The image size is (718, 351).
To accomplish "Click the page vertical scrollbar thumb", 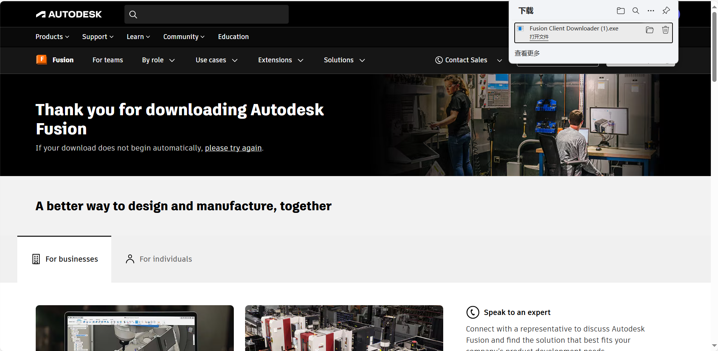I will pos(714,47).
